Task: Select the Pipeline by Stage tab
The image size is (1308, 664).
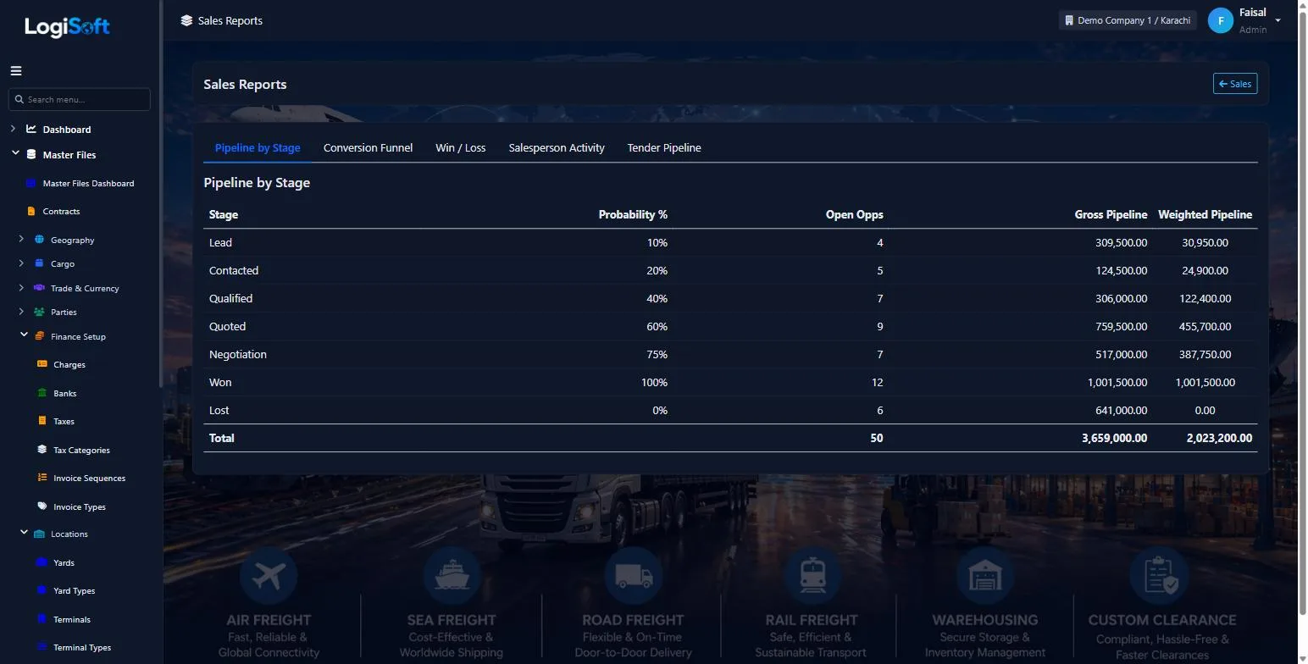Action: pos(258,147)
